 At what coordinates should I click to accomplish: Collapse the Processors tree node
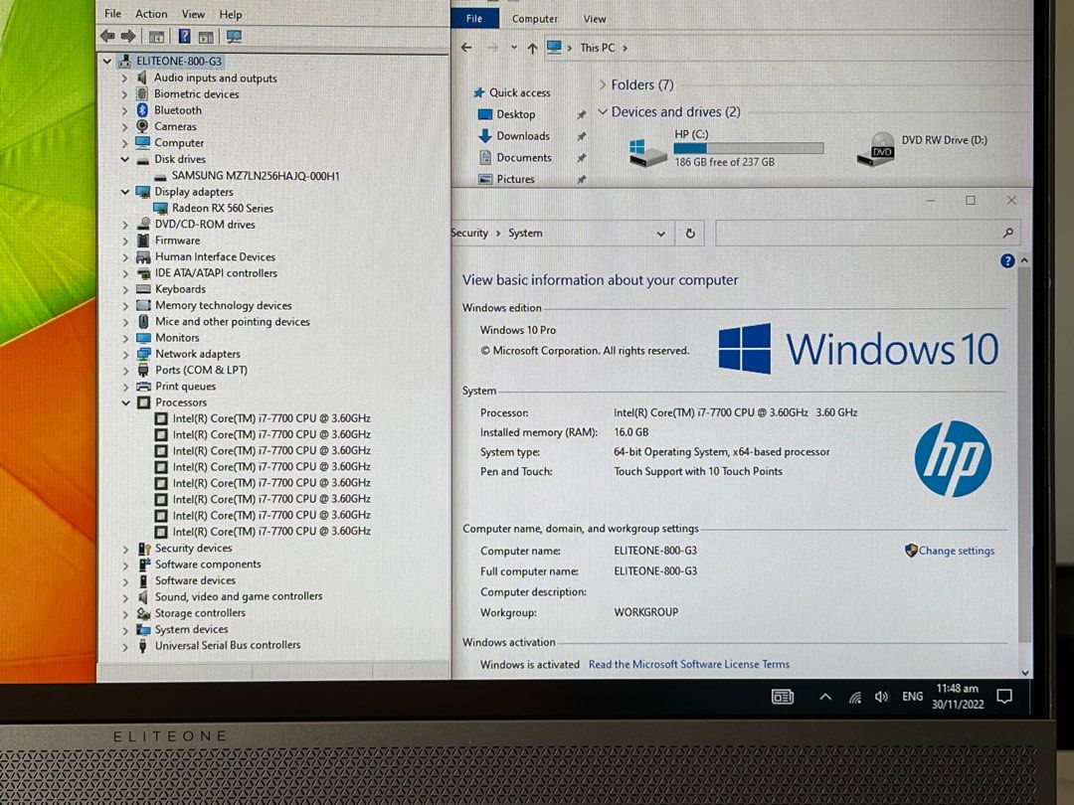point(125,402)
